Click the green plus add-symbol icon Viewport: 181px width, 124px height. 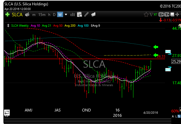tap(8, 14)
